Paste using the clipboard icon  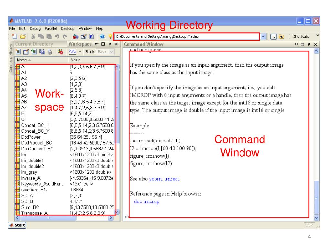pos(49,36)
